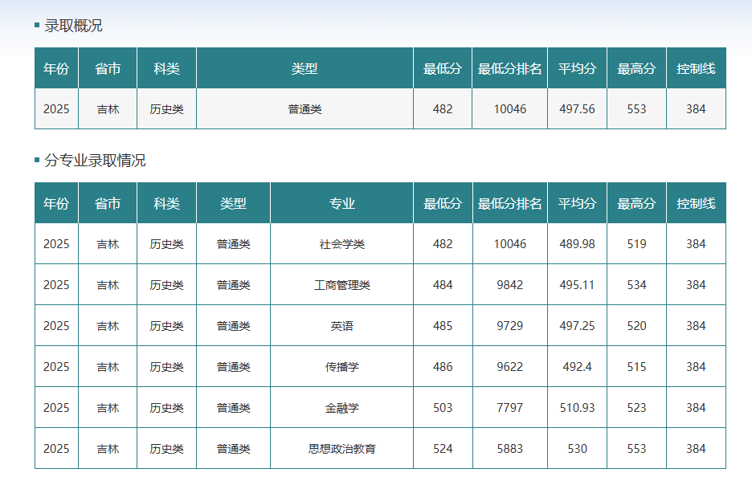Image resolution: width=752 pixels, height=481 pixels.
Task: Select the 类型 header in overview table
Action: pos(304,68)
